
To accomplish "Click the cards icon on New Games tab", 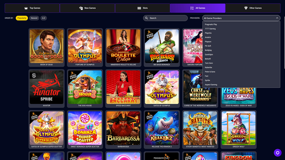I will [81, 8].
